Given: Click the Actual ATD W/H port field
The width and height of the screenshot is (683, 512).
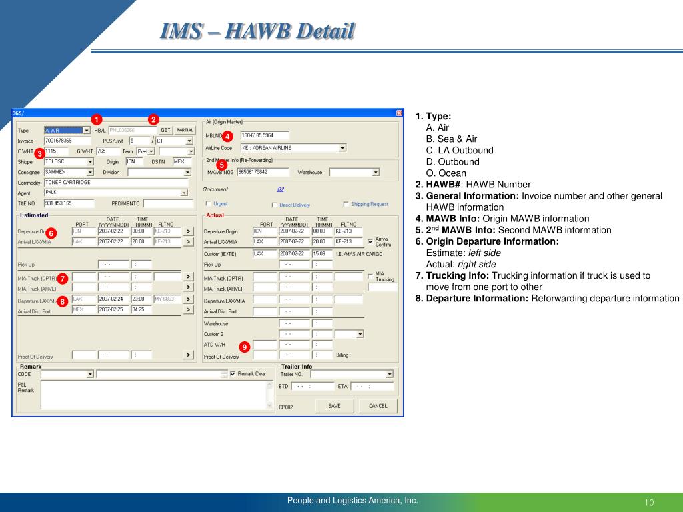Looking at the screenshot, I should pyautogui.click(x=265, y=345).
